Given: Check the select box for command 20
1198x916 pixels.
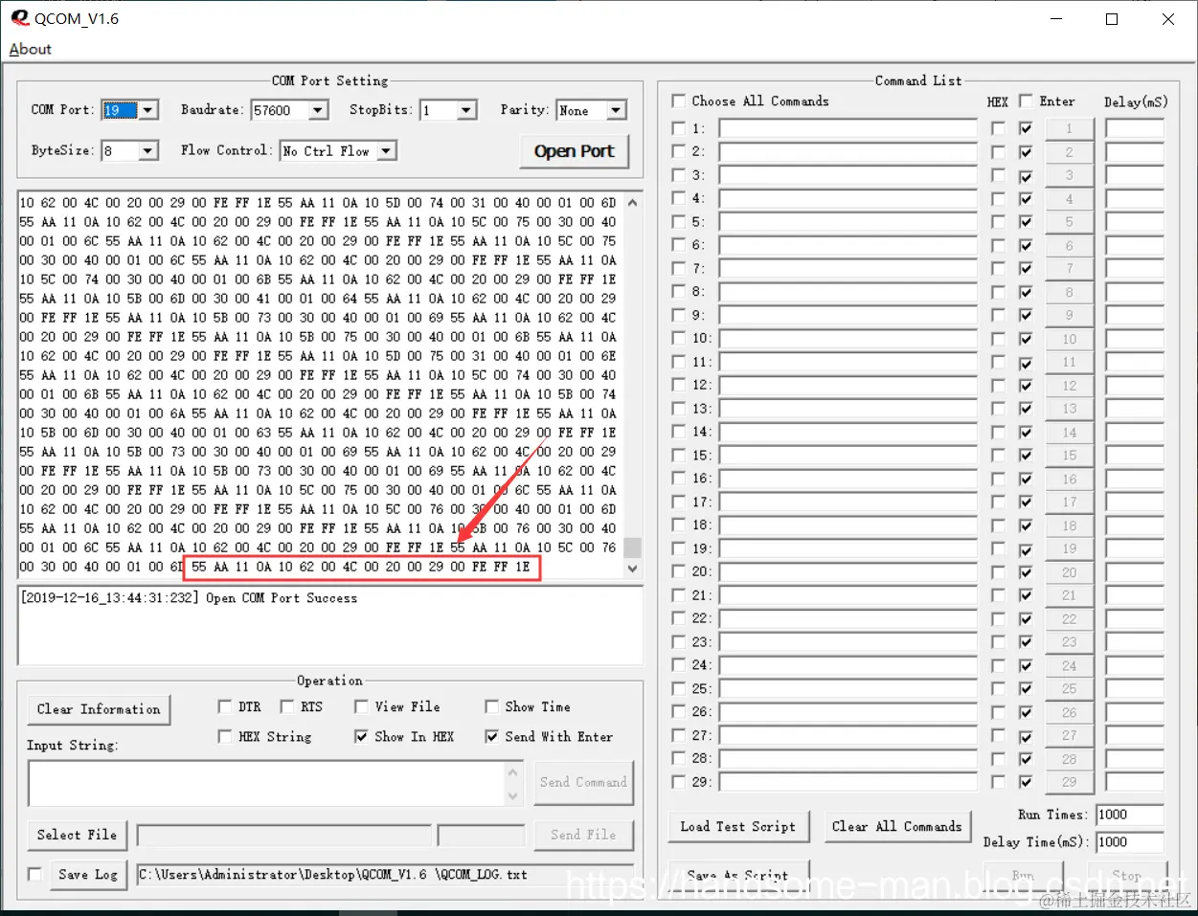Looking at the screenshot, I should [x=679, y=572].
